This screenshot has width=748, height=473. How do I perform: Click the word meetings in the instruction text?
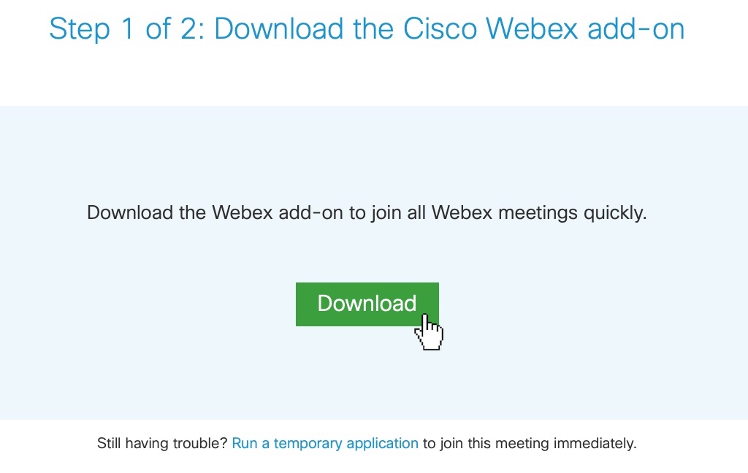[x=538, y=213]
